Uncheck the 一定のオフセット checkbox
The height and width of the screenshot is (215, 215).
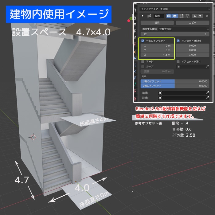coord(143,41)
